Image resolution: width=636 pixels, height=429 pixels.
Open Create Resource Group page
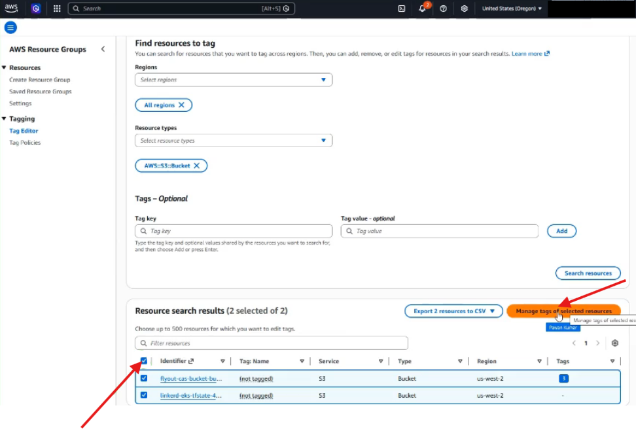point(40,80)
